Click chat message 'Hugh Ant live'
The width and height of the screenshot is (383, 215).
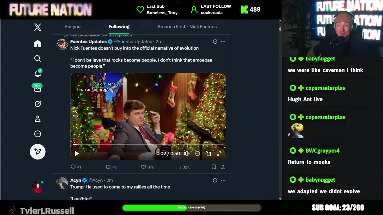[x=305, y=99]
